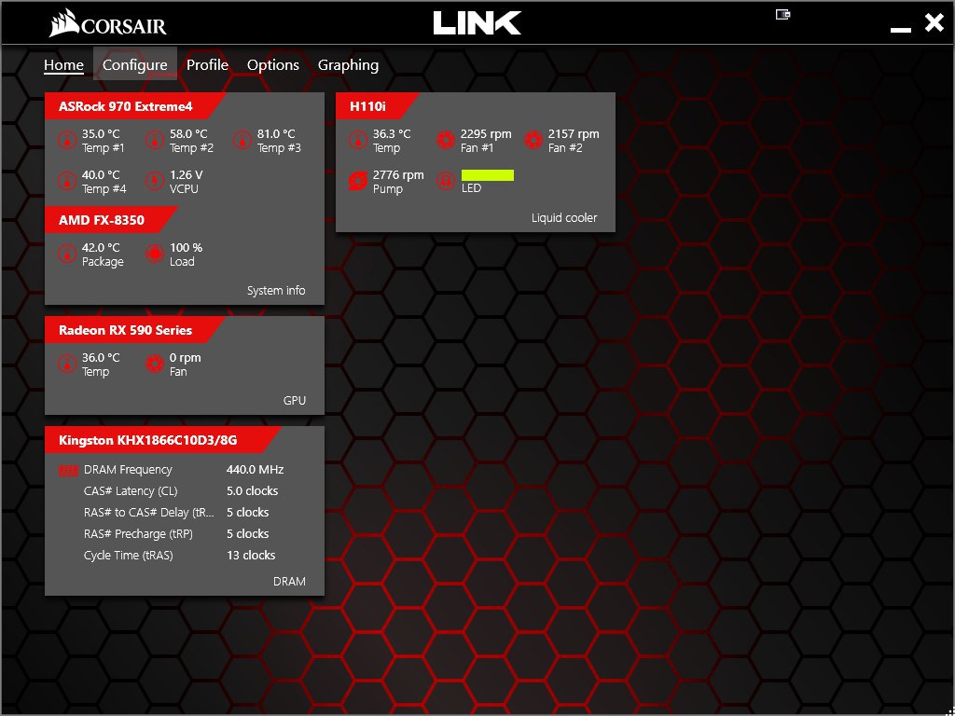Viewport: 955px width, 716px height.
Task: Click the 35.0 °C Temp #1 reading
Action: 101,134
